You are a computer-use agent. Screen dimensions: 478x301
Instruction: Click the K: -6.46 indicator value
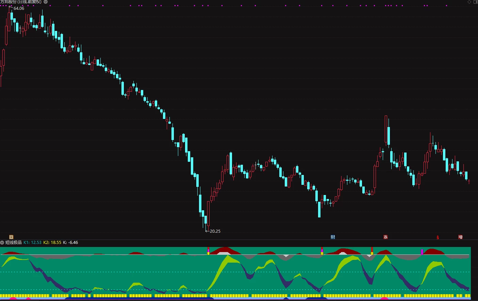click(71, 243)
